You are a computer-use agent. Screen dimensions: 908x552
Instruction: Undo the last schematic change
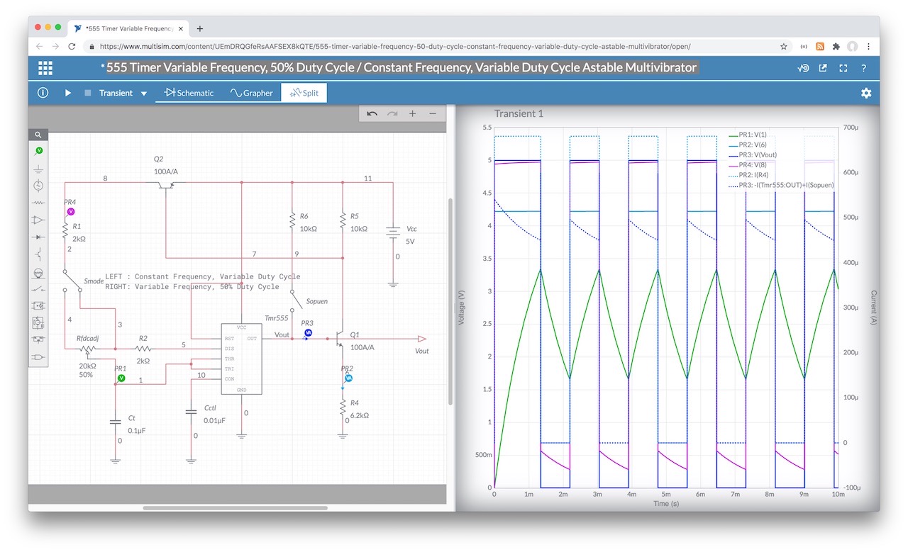tap(372, 113)
